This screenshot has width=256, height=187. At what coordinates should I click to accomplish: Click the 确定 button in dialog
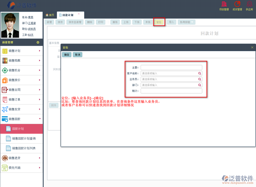[x=67, y=55]
